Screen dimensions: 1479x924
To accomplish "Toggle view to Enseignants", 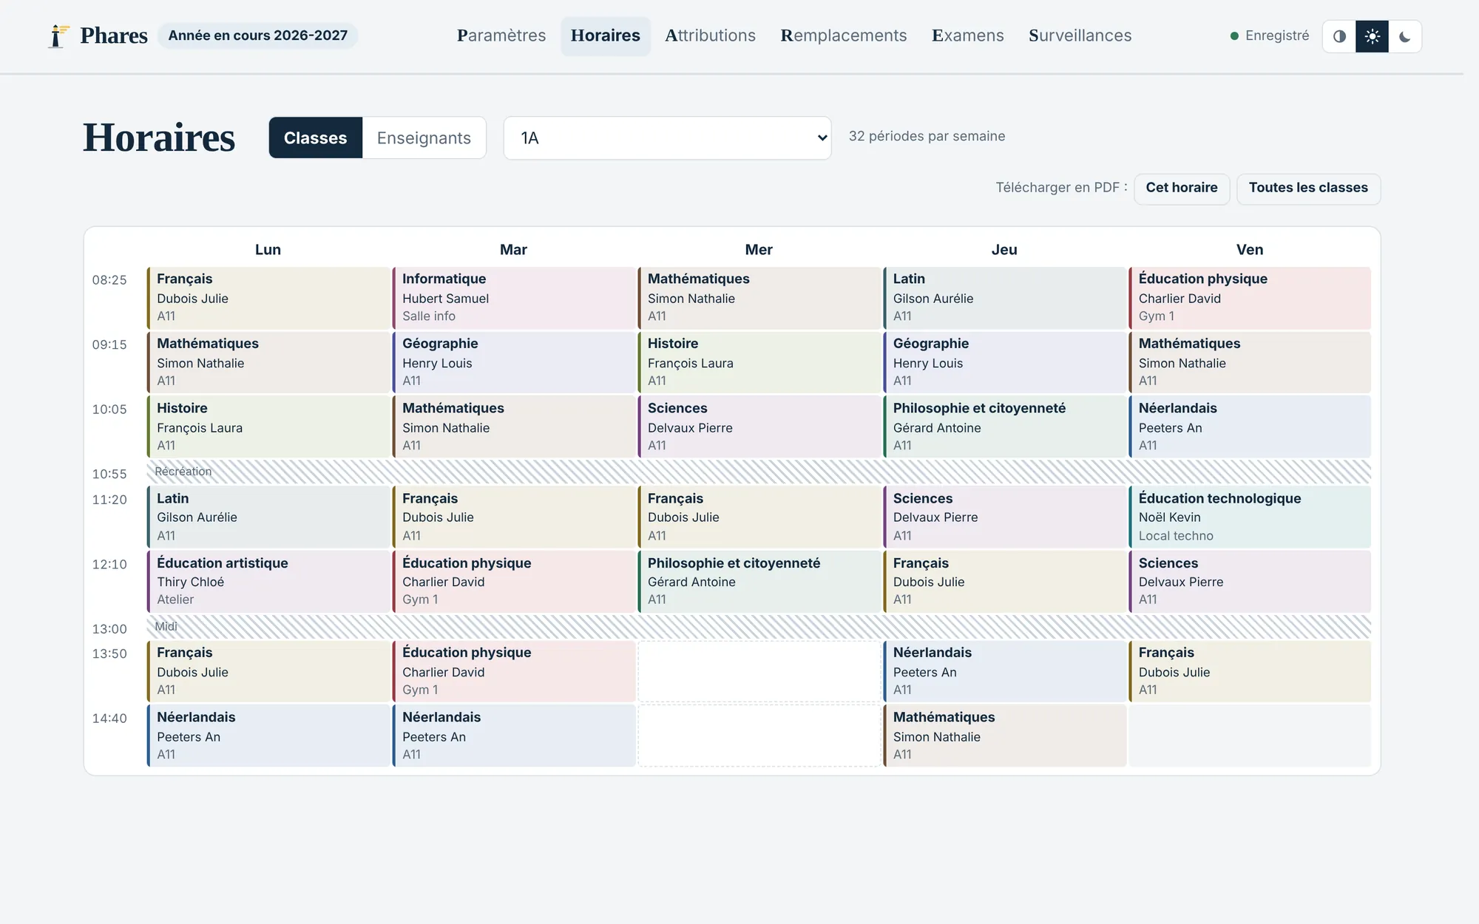I will (424, 137).
